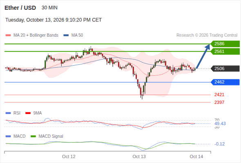The height and width of the screenshot is (163, 241).
Task: Select the RSI legend label
Action: [17, 113]
